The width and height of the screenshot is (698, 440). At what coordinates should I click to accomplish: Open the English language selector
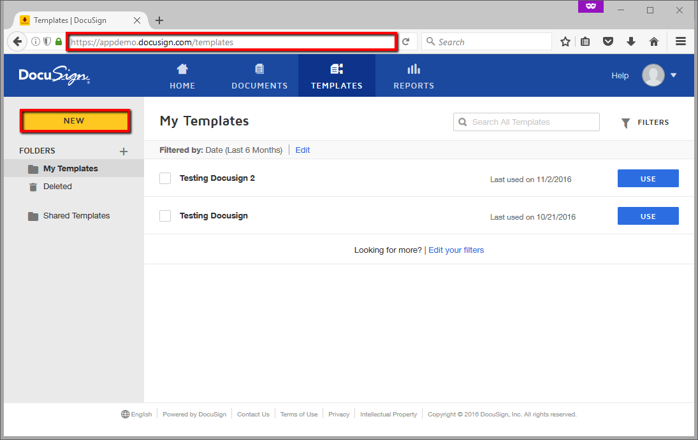(136, 415)
